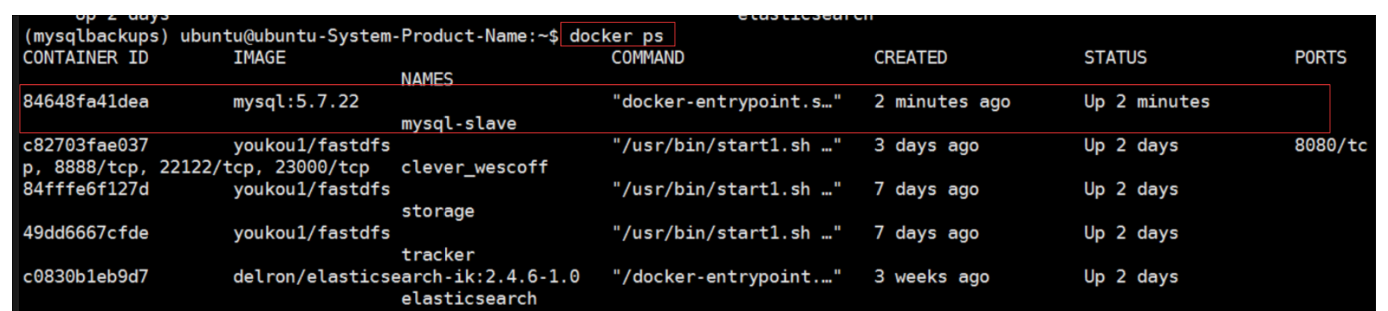
Task: Select container ID 84648fa41dea
Action: [86, 101]
